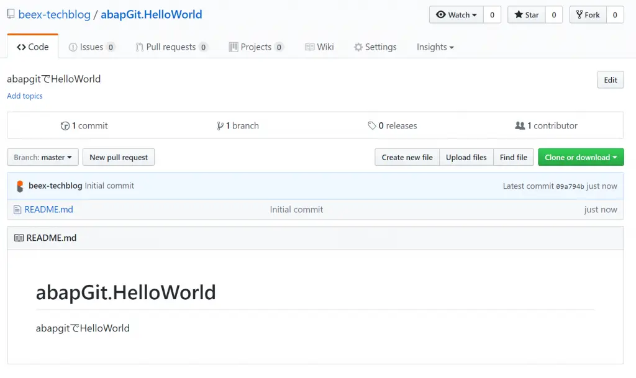
Task: Click the abapGit.HelloWorld heading in README
Action: 125,292
